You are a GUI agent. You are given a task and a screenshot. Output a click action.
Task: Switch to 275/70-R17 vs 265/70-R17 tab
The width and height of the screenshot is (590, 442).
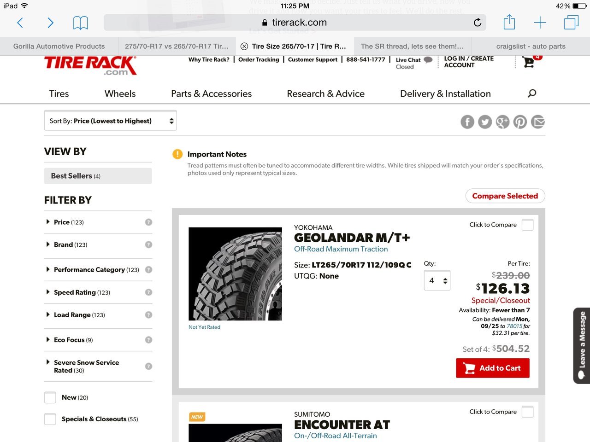177,46
